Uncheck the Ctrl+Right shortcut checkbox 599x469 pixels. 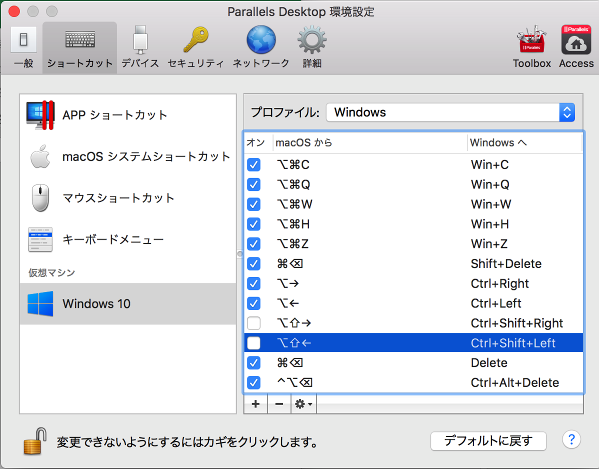253,283
